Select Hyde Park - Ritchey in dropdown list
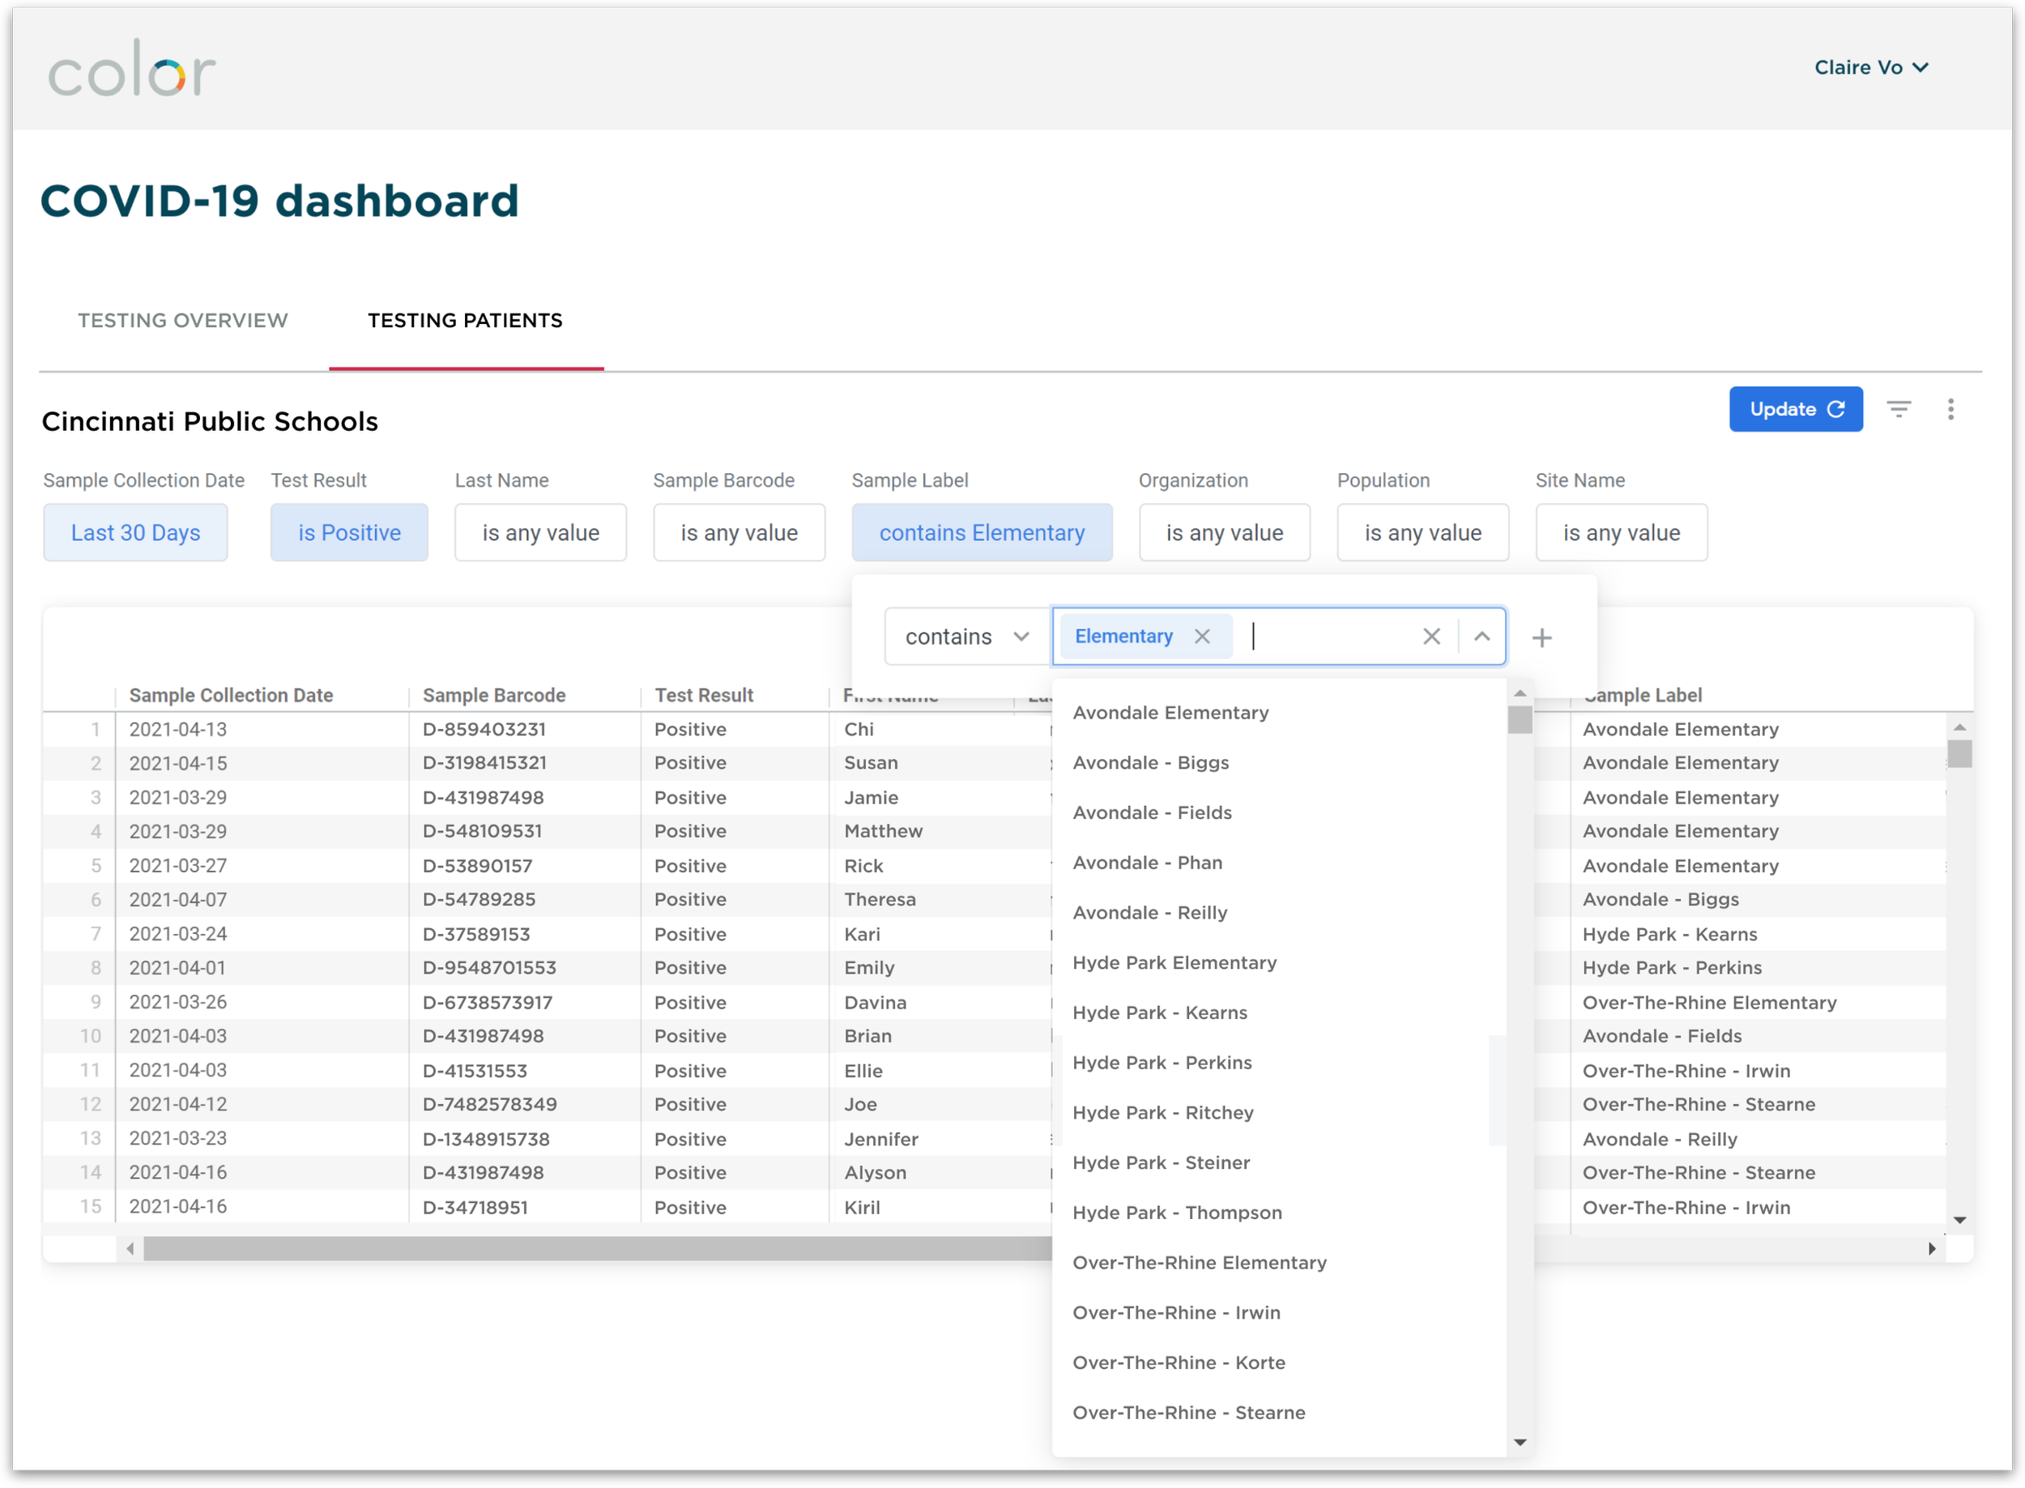Viewport: 2025px width, 1488px height. tap(1279, 1112)
